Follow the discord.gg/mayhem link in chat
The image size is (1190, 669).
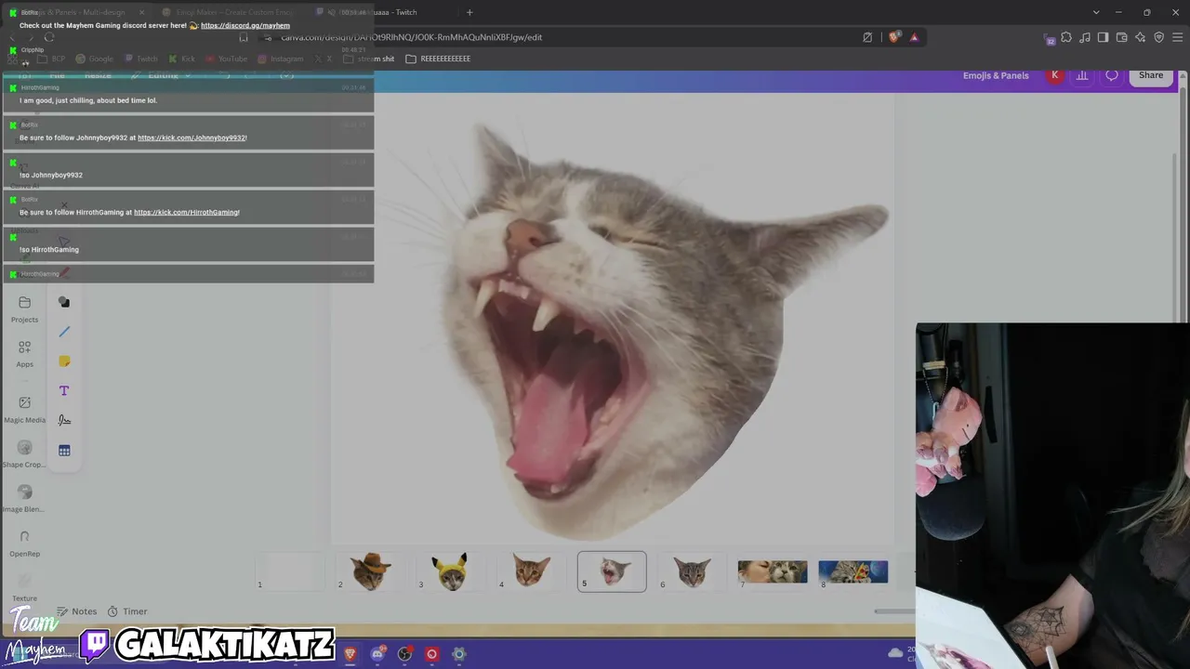pyautogui.click(x=245, y=26)
